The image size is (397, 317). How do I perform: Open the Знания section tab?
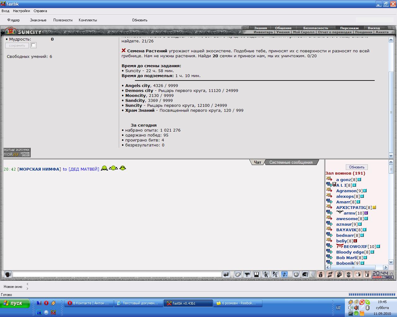pyautogui.click(x=261, y=28)
